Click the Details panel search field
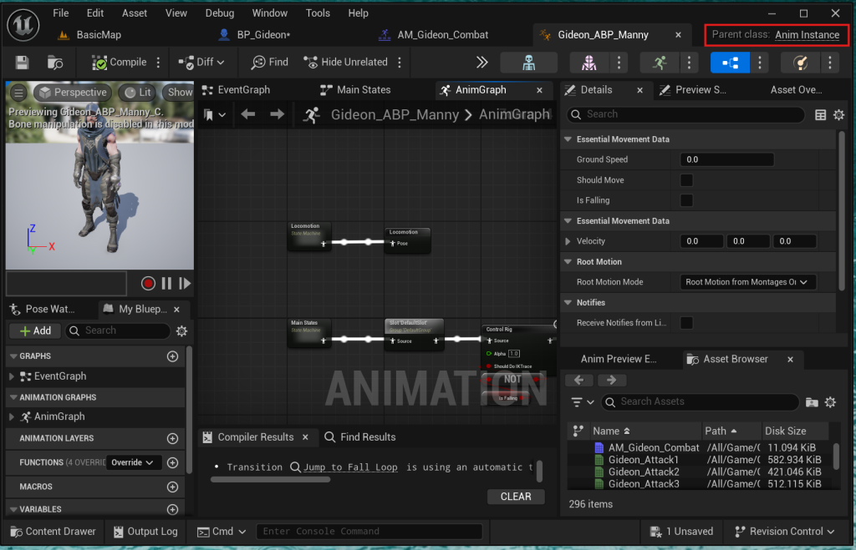The height and width of the screenshot is (550, 856). pyautogui.click(x=685, y=114)
